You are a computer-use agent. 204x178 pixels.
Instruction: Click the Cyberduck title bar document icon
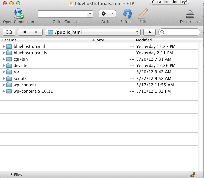pyautogui.click(x=71, y=3)
